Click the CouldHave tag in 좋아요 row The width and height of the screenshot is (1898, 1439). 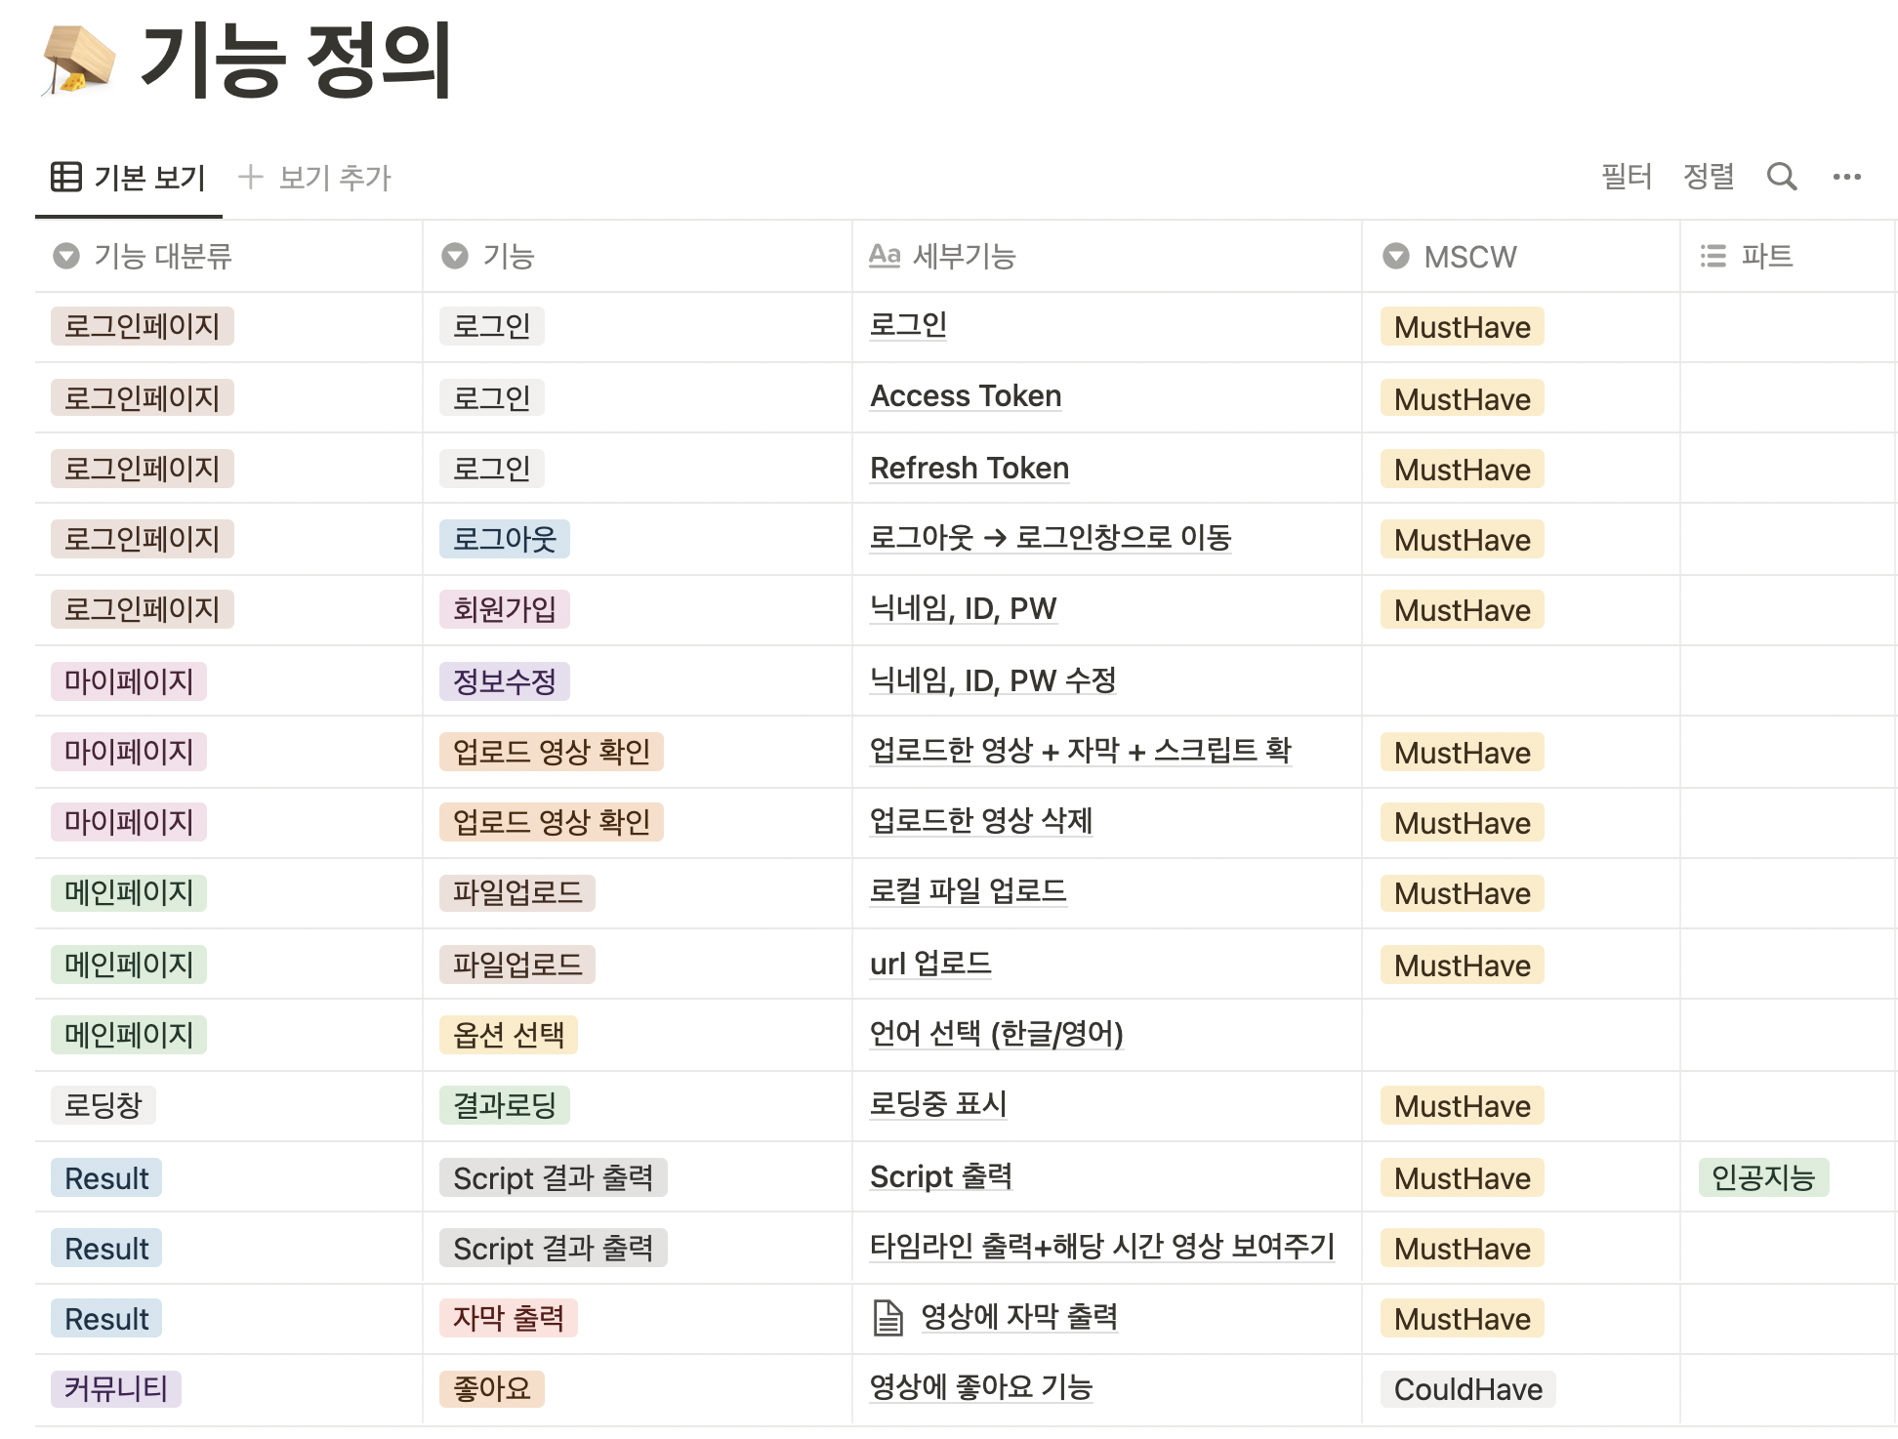click(1467, 1389)
